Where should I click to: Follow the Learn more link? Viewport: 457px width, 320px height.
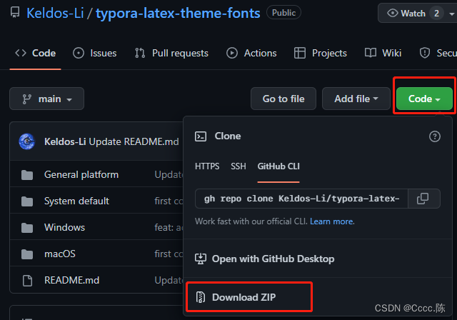click(332, 221)
